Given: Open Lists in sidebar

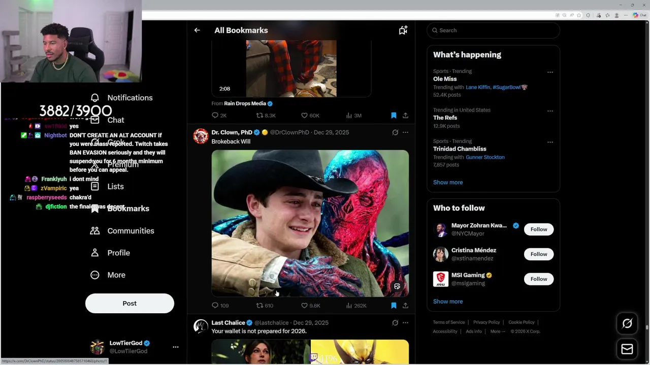Looking at the screenshot, I should pyautogui.click(x=107, y=187).
